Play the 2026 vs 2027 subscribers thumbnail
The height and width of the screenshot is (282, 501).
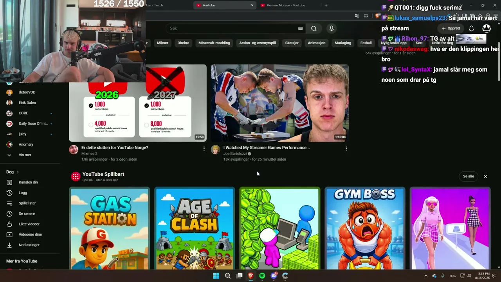(x=138, y=103)
